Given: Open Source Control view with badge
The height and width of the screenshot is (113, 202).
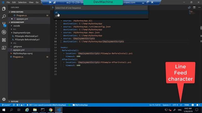Looking at the screenshot, I should [4, 24].
